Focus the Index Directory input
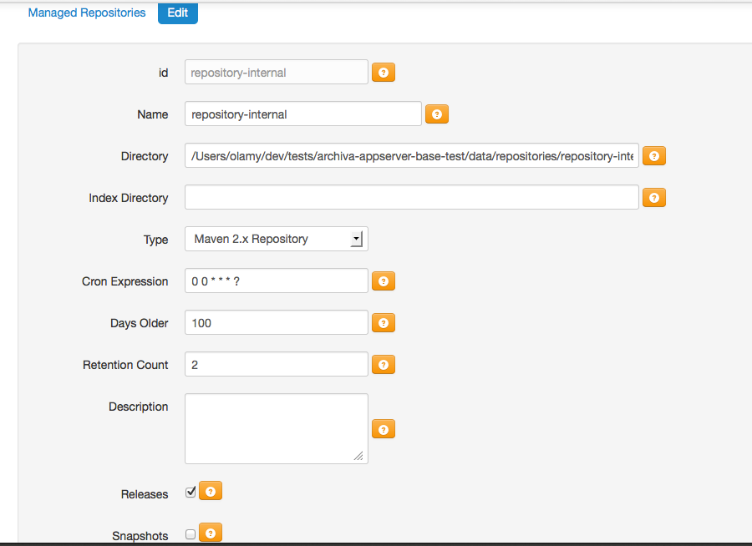This screenshot has width=752, height=546. tap(411, 198)
